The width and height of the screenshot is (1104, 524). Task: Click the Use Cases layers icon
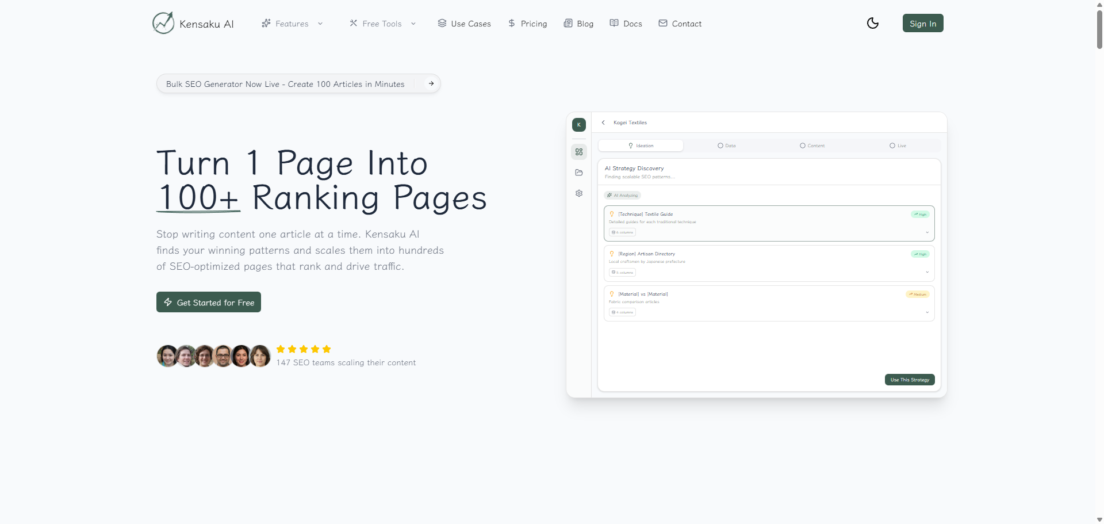tap(442, 23)
